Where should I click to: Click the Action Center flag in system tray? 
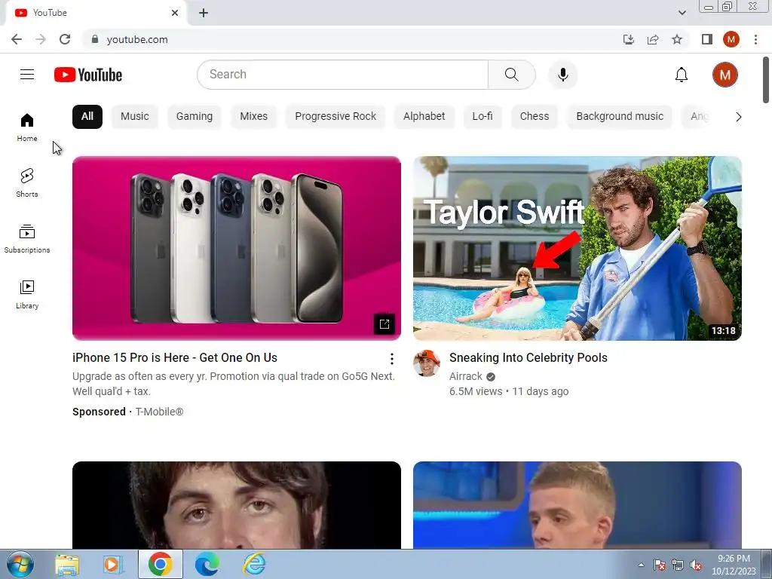[x=659, y=565]
